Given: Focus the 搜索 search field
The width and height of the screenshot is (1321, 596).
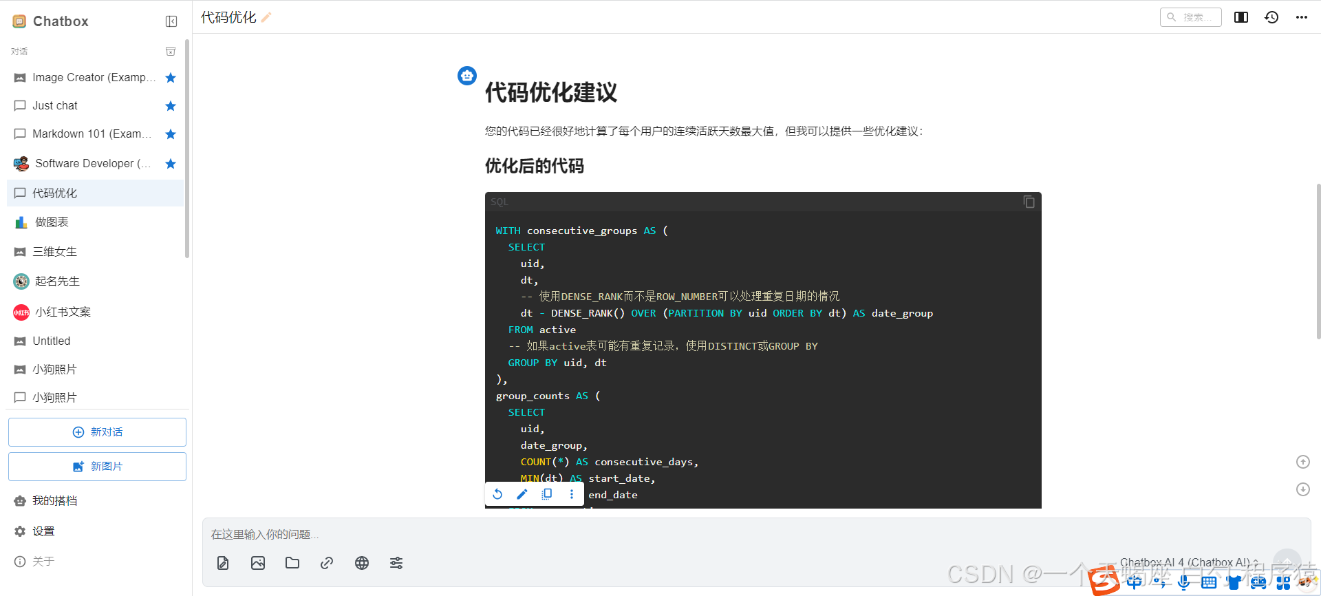Looking at the screenshot, I should click(x=1191, y=17).
